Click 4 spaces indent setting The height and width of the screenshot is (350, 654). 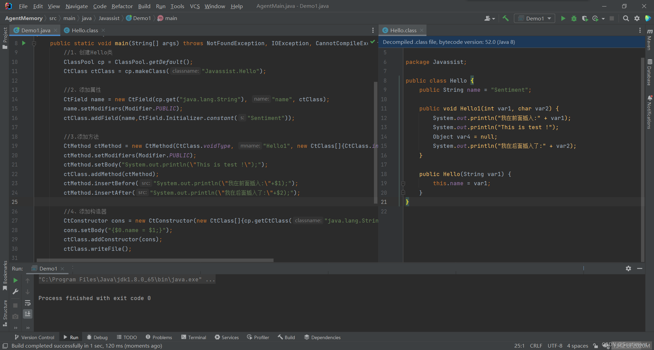(577, 346)
